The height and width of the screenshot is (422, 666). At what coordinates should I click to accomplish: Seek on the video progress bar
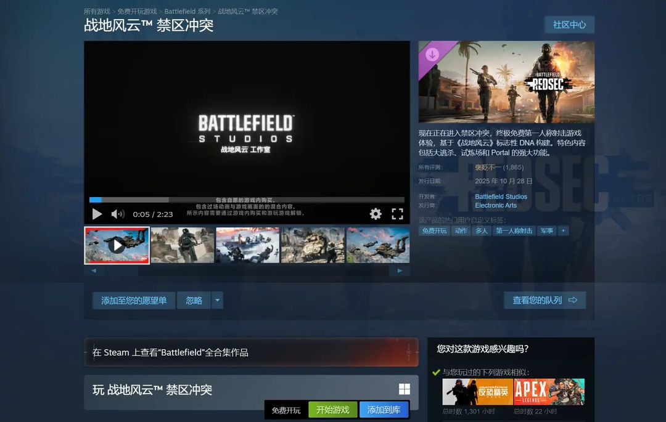pos(247,200)
